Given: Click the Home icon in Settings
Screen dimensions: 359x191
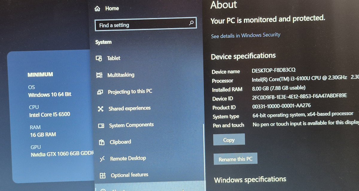Looking at the screenshot, I should pyautogui.click(x=97, y=9).
